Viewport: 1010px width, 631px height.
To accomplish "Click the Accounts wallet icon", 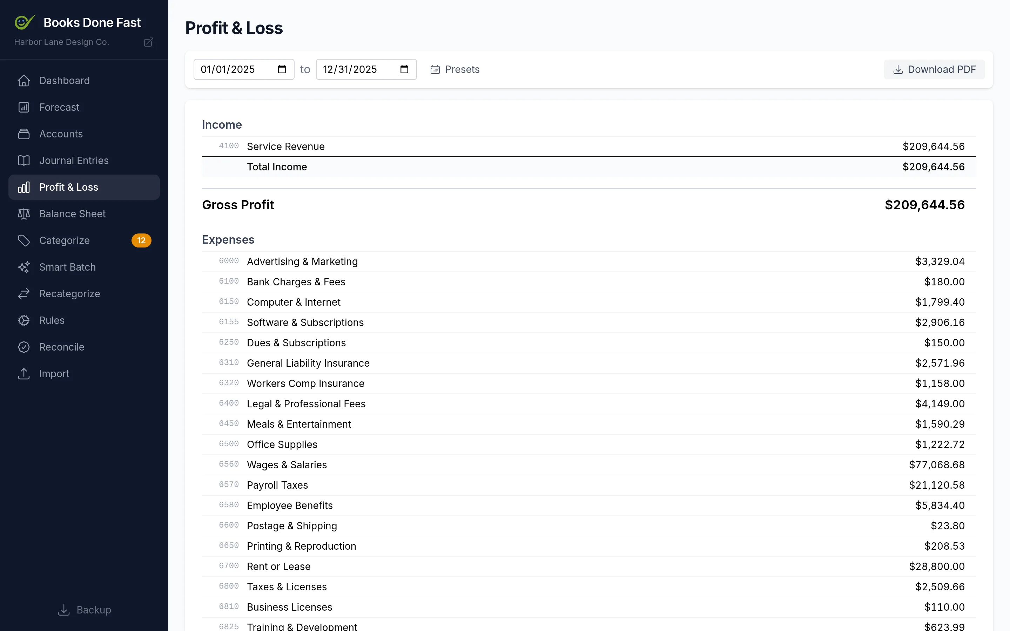I will (24, 134).
